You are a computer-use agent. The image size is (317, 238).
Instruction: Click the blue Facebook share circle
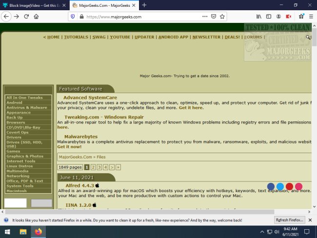[271, 186]
